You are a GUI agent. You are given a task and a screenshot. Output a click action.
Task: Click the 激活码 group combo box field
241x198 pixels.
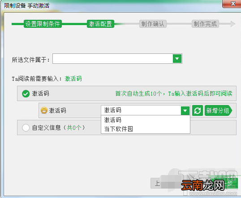[x=146, y=110]
